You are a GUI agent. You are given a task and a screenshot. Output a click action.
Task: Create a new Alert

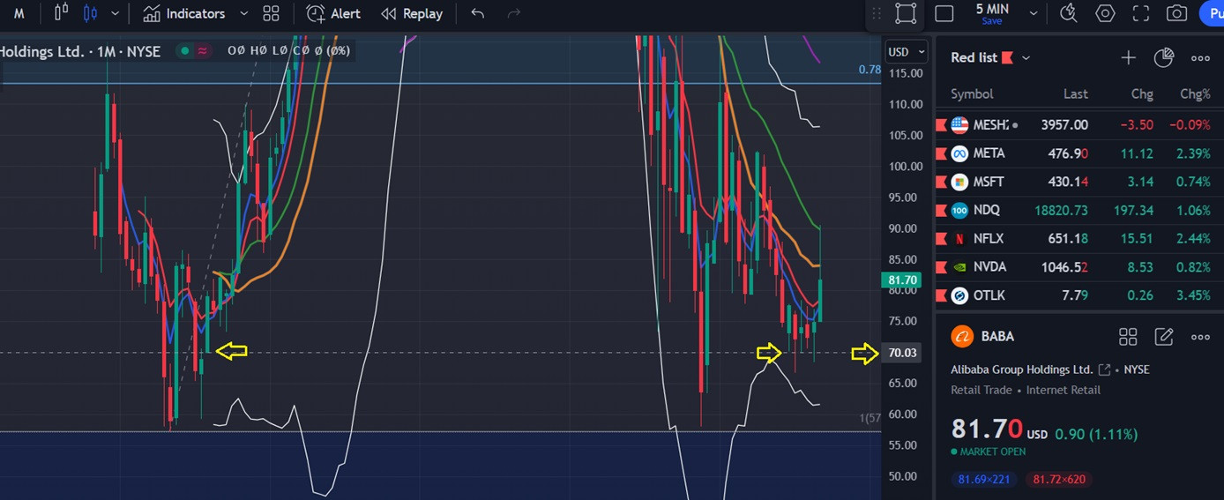[333, 13]
